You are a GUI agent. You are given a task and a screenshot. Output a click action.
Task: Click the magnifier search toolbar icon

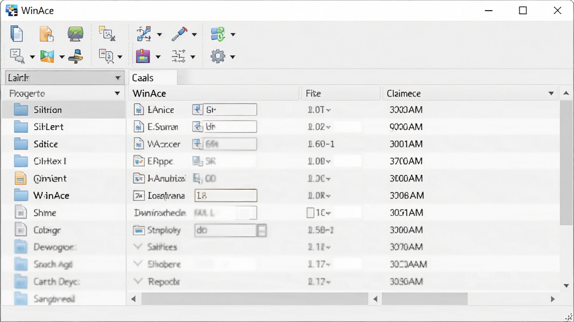coord(17,56)
